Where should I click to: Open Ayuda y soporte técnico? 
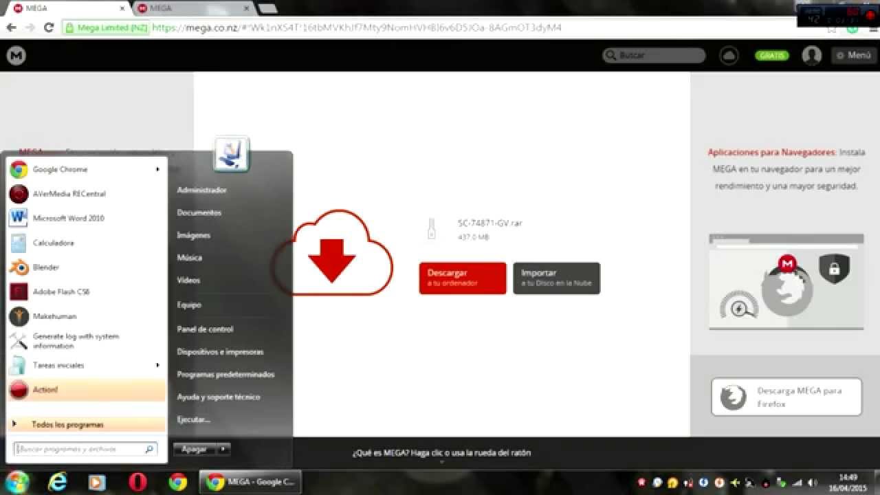coord(219,397)
